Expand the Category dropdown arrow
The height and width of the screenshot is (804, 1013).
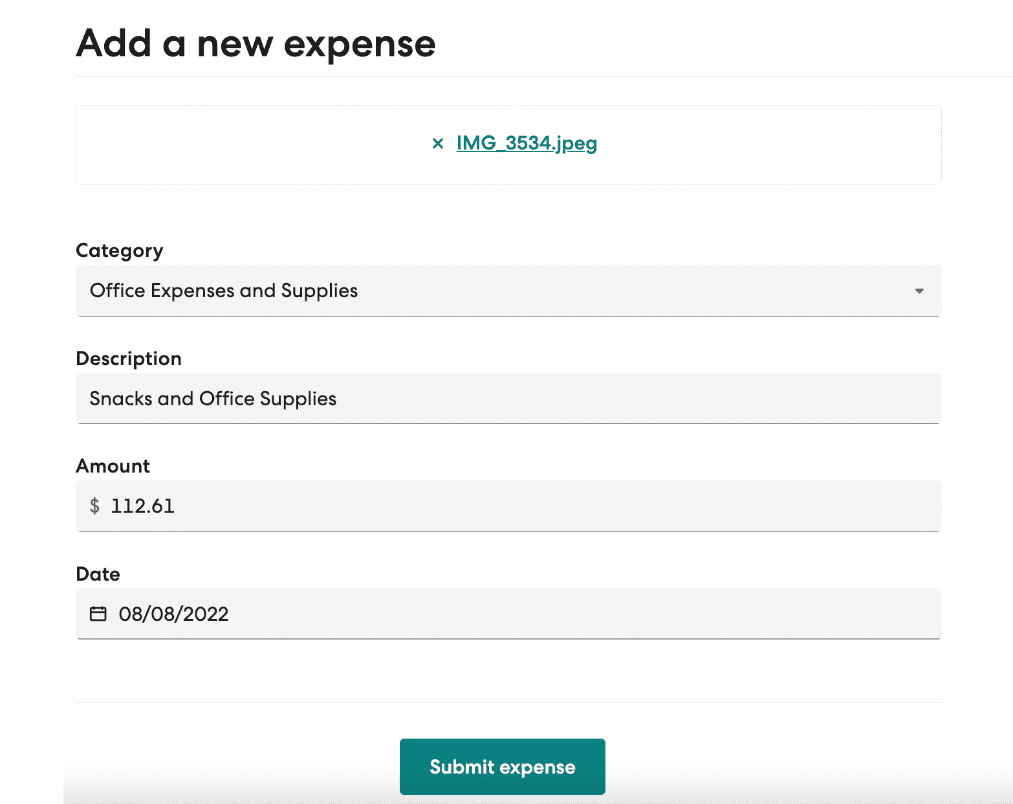[x=919, y=291]
